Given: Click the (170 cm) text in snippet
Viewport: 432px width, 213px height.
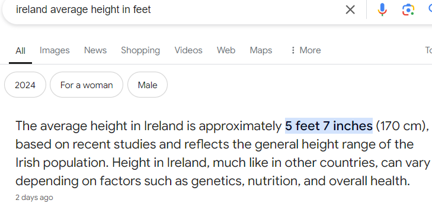Looking at the screenshot, I should point(402,126).
